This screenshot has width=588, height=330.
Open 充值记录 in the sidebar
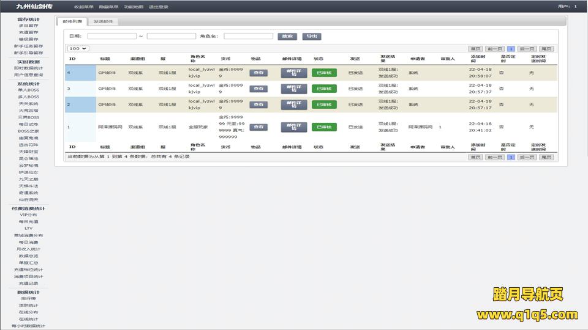pos(28,284)
